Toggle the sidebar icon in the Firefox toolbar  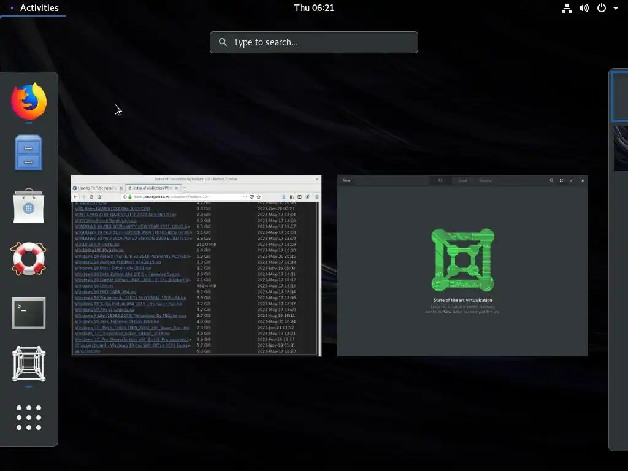point(299,197)
